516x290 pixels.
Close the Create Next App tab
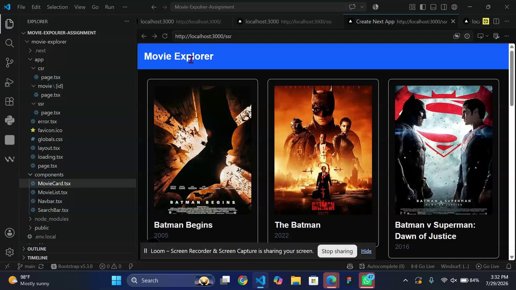click(x=453, y=21)
